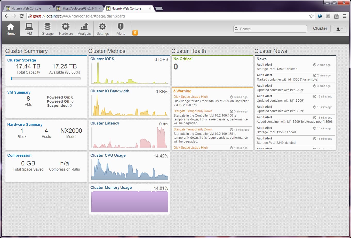The height and width of the screenshot is (238, 351).
Task: Click the Cluster button
Action: coord(320,29)
